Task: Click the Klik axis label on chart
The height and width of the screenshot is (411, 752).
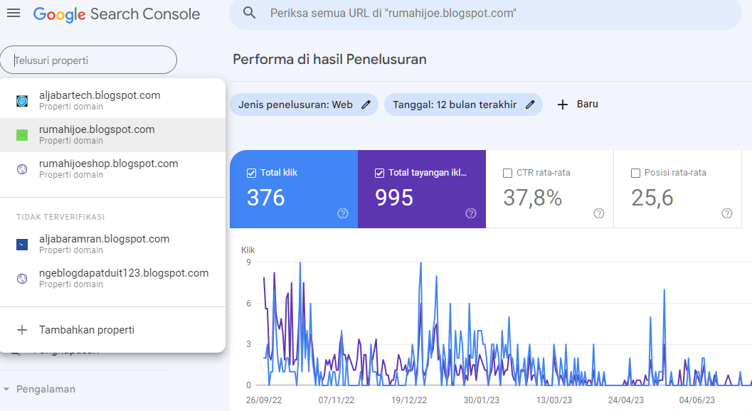Action: (x=248, y=250)
